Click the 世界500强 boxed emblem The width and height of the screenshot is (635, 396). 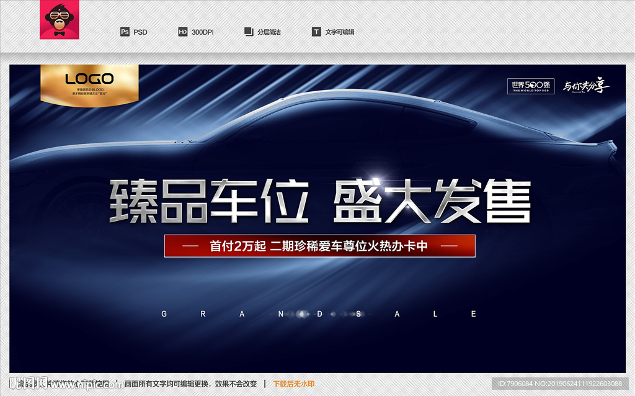click(x=529, y=86)
